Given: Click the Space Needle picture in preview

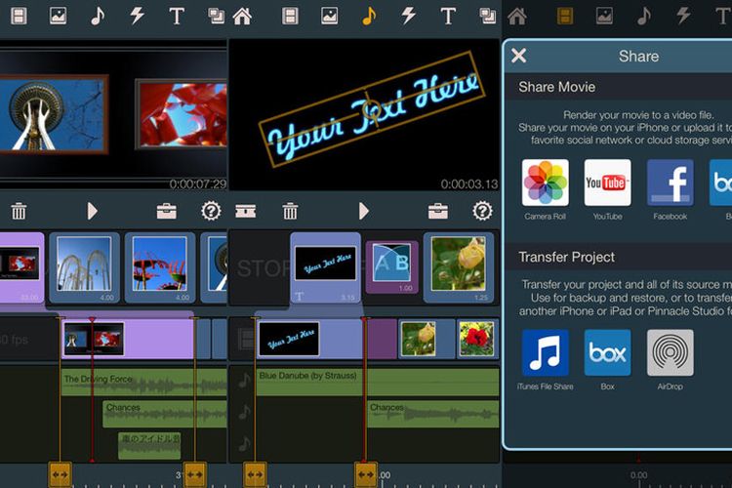Looking at the screenshot, I should coord(48,114).
